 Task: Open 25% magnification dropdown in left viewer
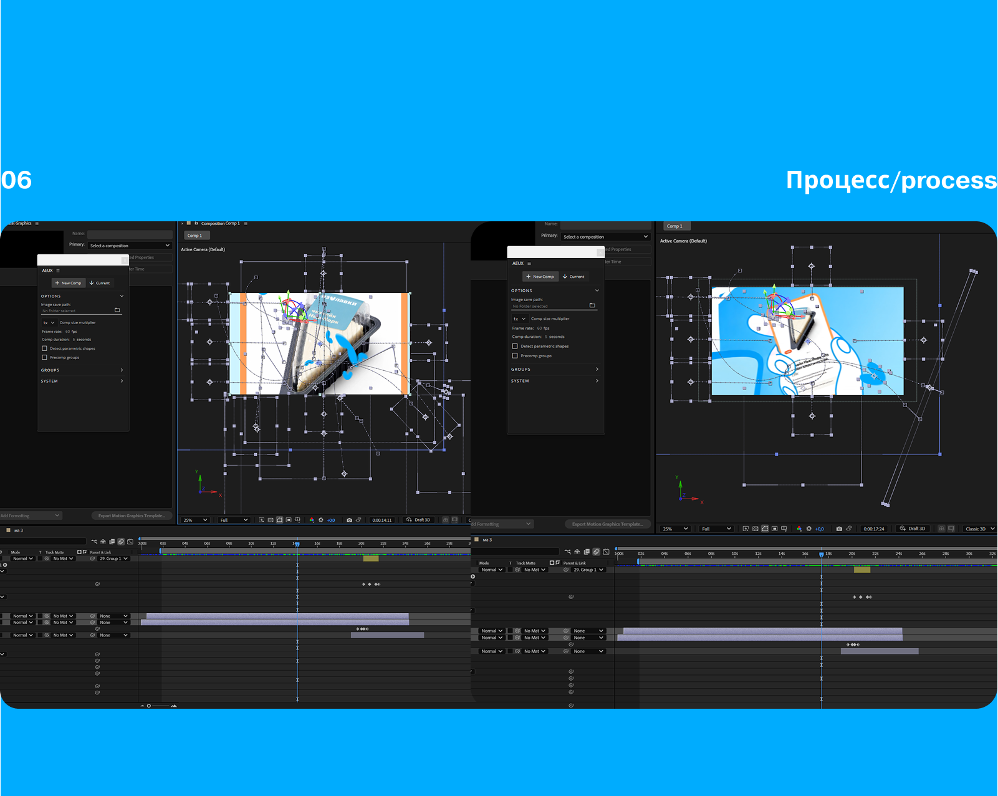(x=194, y=520)
